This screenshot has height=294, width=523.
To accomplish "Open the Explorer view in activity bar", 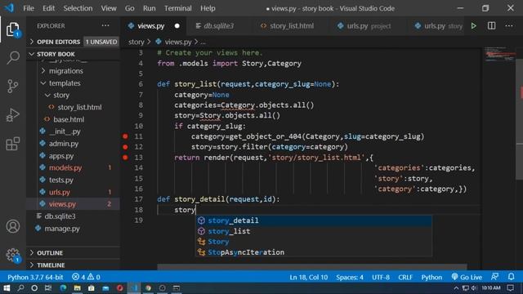I will (x=13, y=29).
